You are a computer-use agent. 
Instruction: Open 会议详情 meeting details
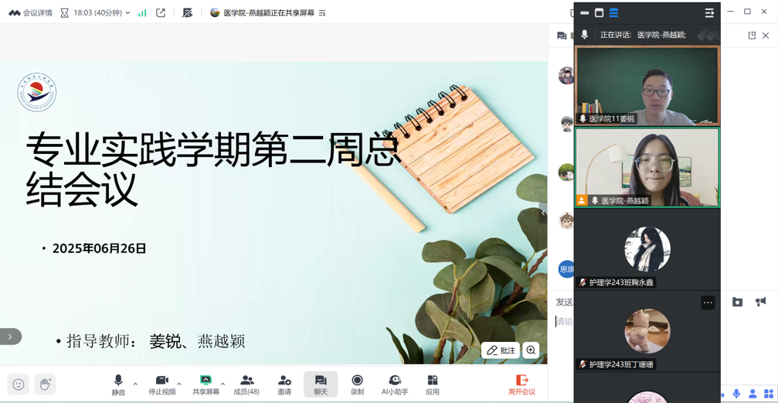31,13
